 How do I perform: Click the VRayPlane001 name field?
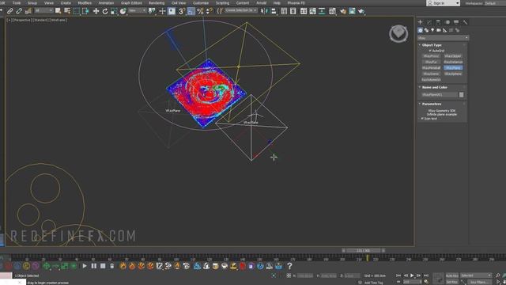coord(440,95)
